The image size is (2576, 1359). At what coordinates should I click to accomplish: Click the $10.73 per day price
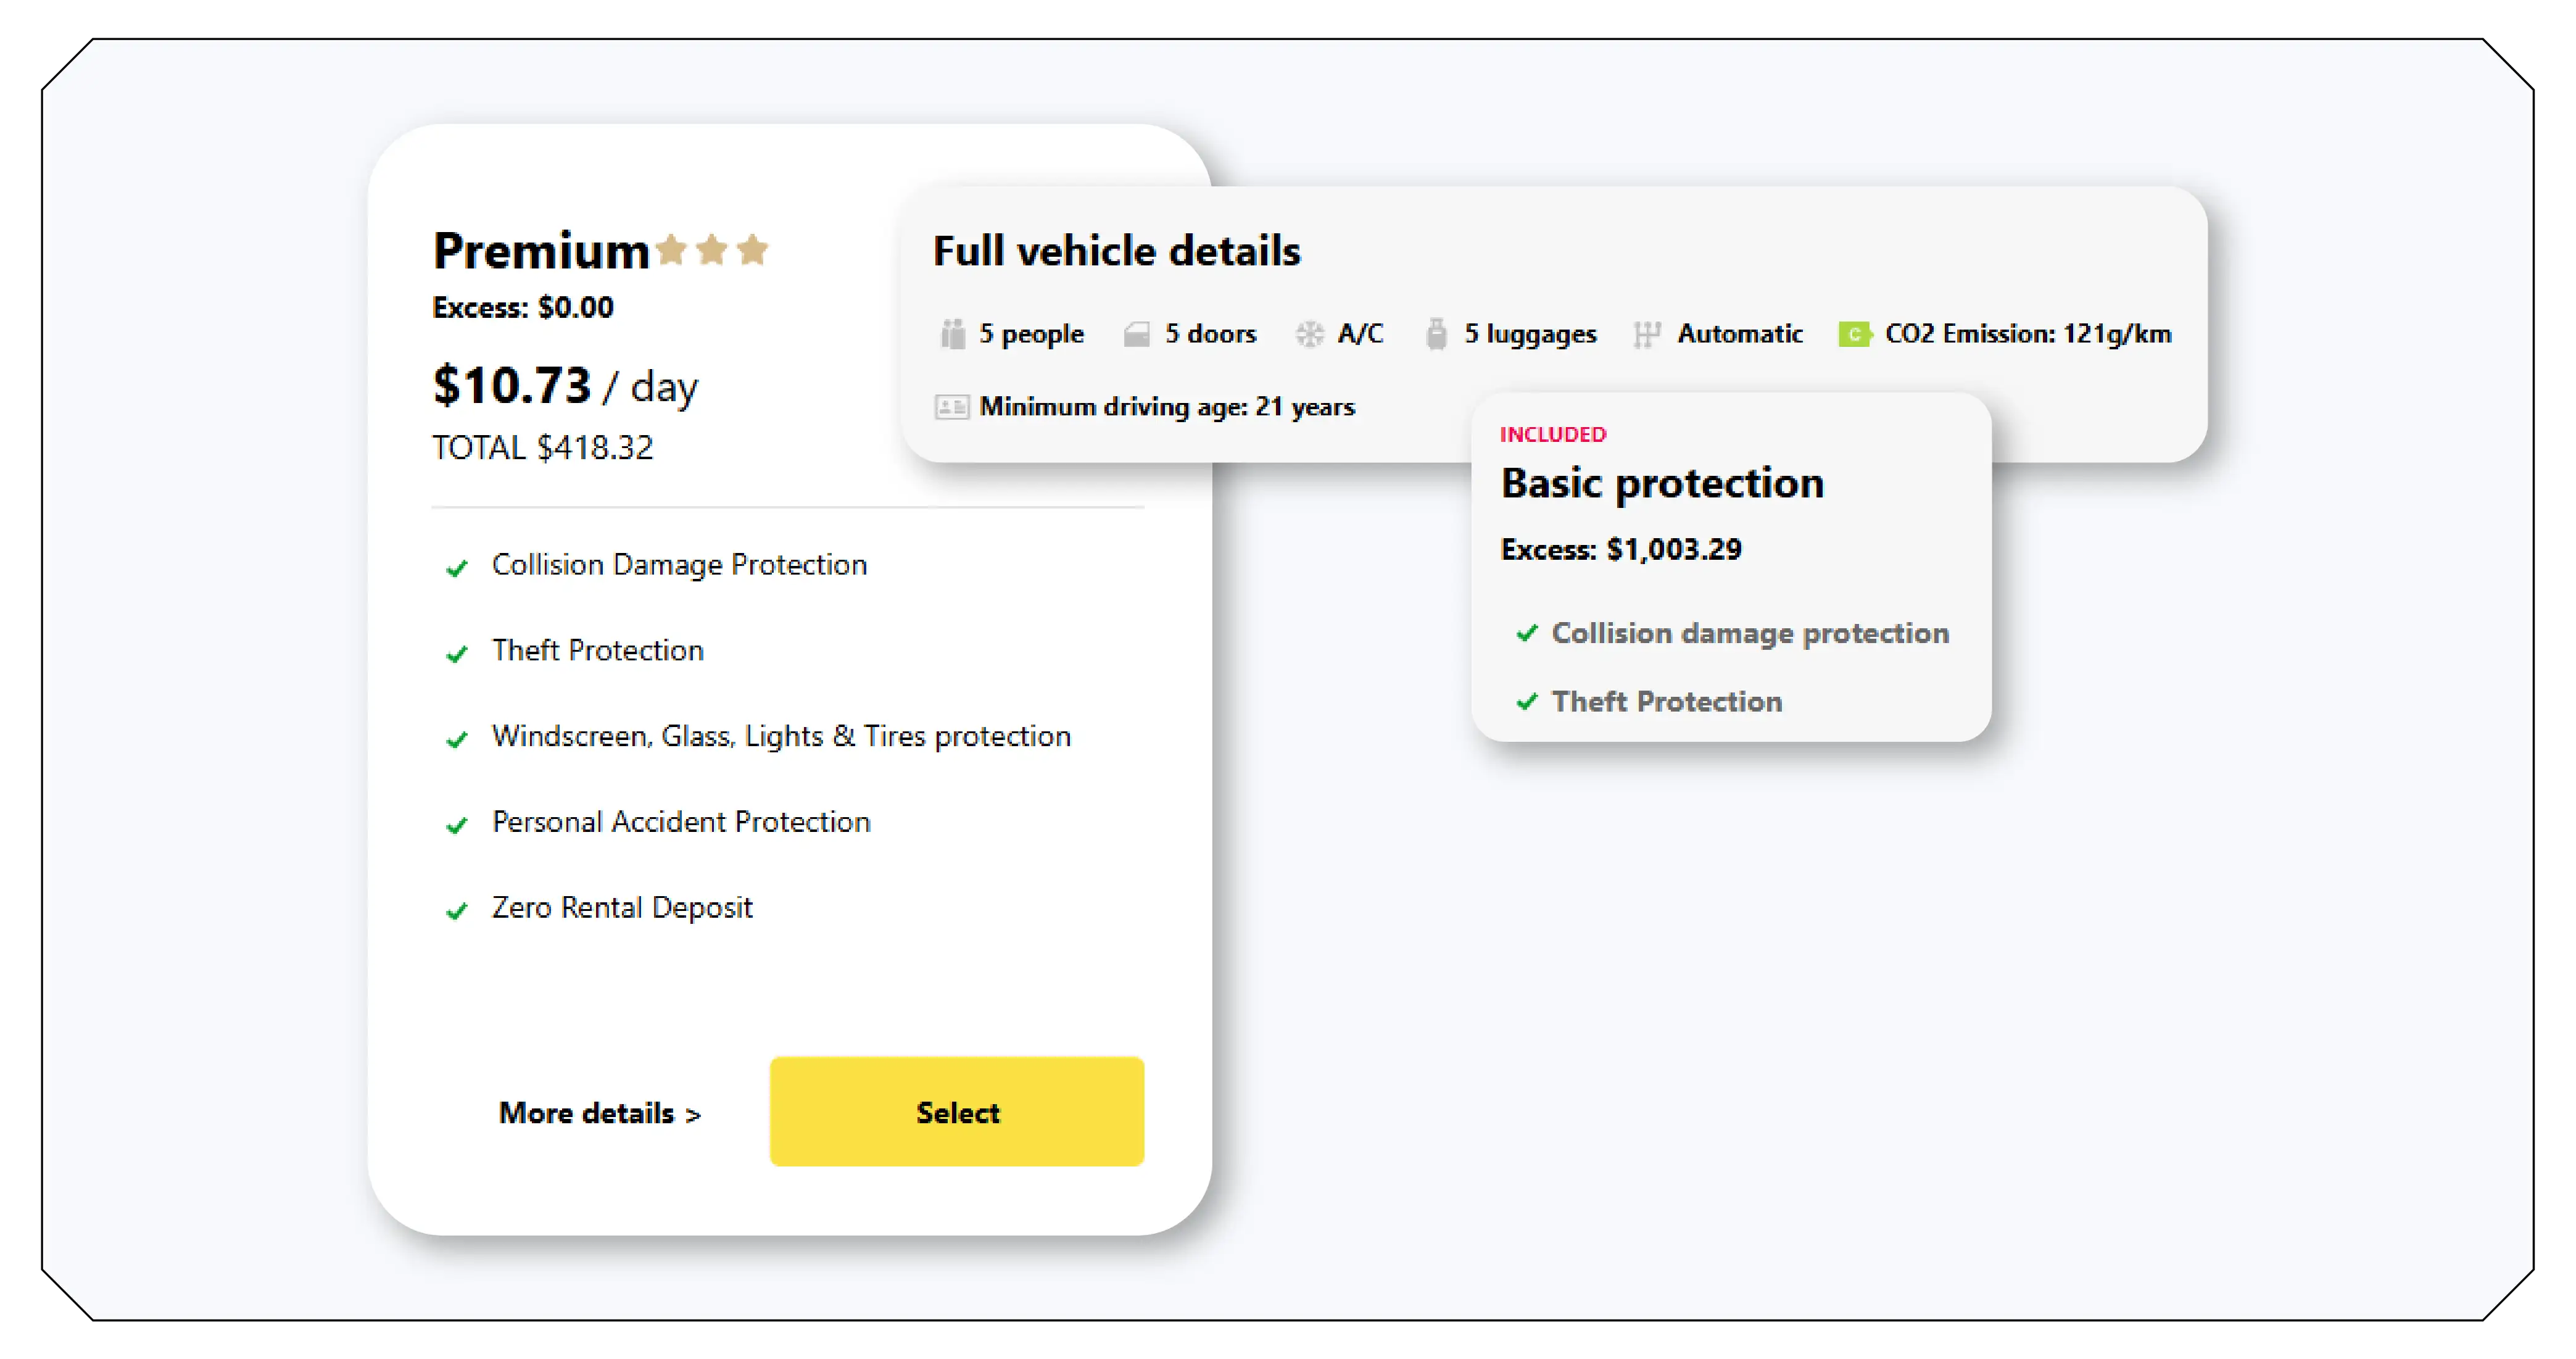click(x=565, y=386)
